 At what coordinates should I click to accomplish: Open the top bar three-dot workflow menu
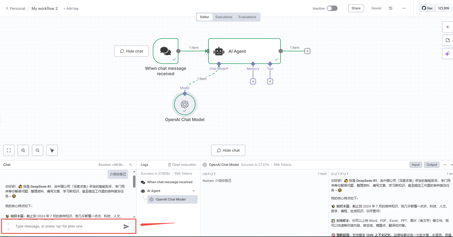coord(404,8)
